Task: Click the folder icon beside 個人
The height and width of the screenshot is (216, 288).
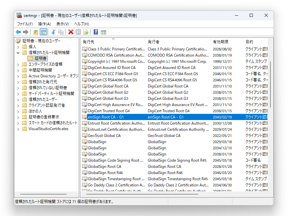Action: (24, 47)
